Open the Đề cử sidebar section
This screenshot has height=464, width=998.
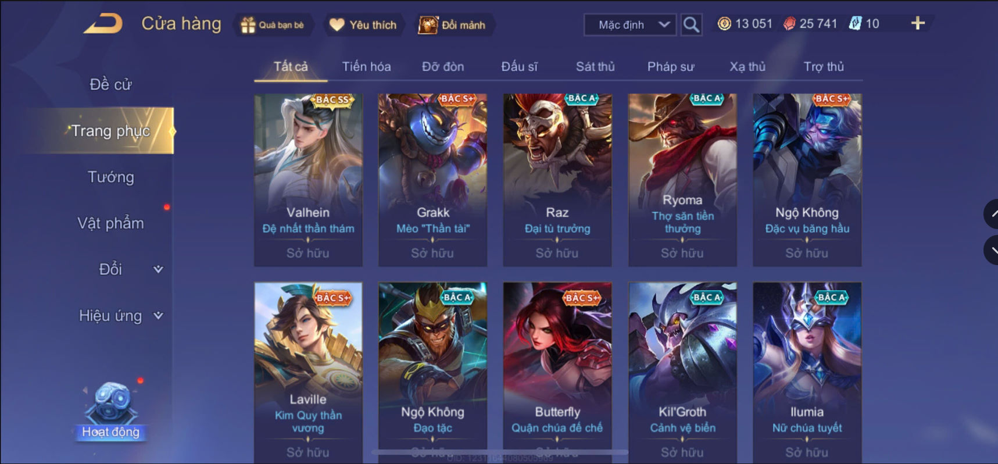[110, 85]
